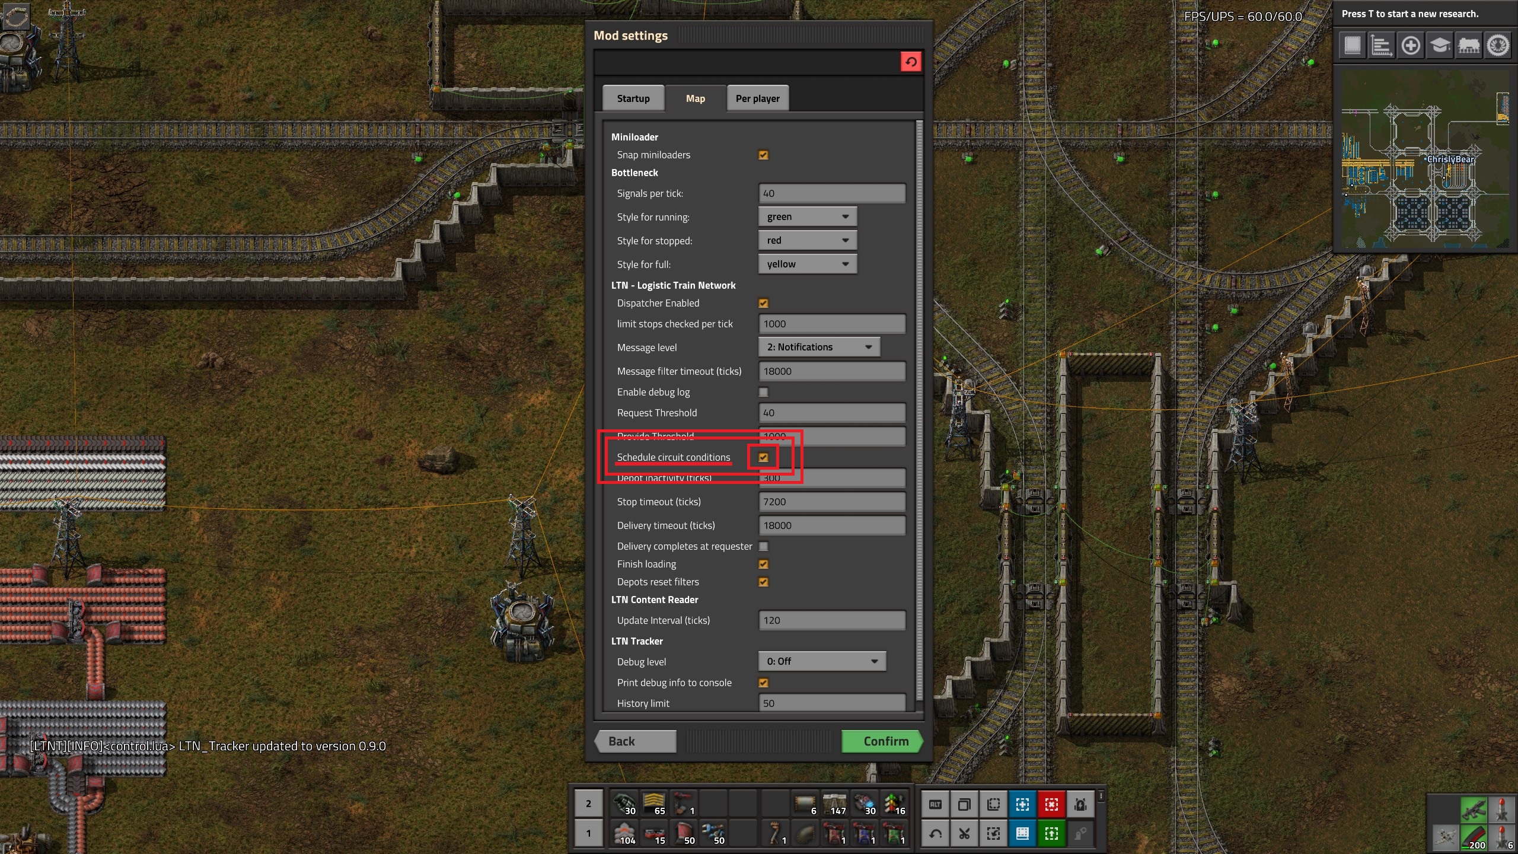Open the Style for stopped dropdown
Screen dimensions: 1518x854
point(808,240)
